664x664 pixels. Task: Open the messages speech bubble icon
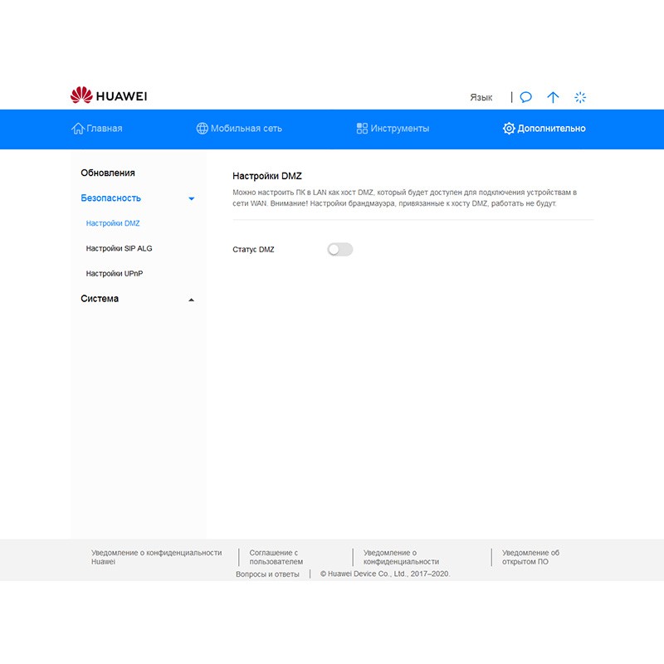(x=525, y=97)
